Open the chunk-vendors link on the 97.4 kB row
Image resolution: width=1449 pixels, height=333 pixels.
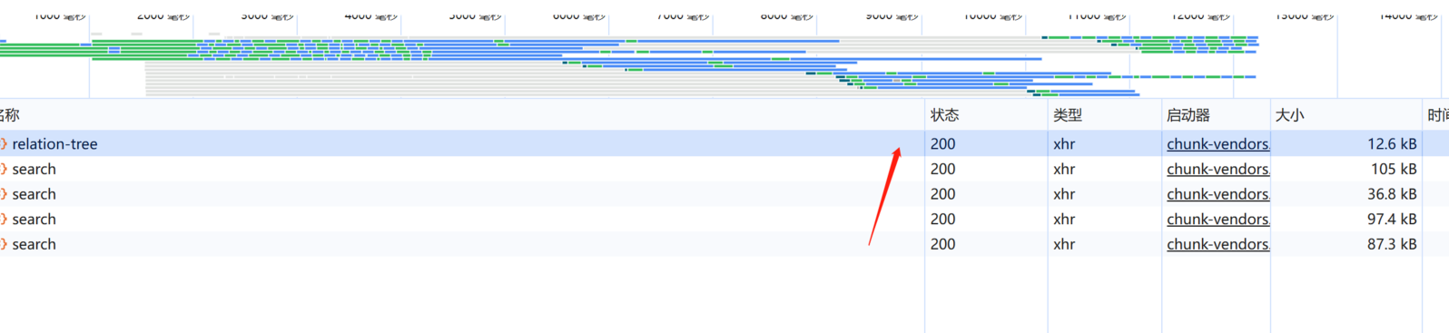tap(1217, 219)
